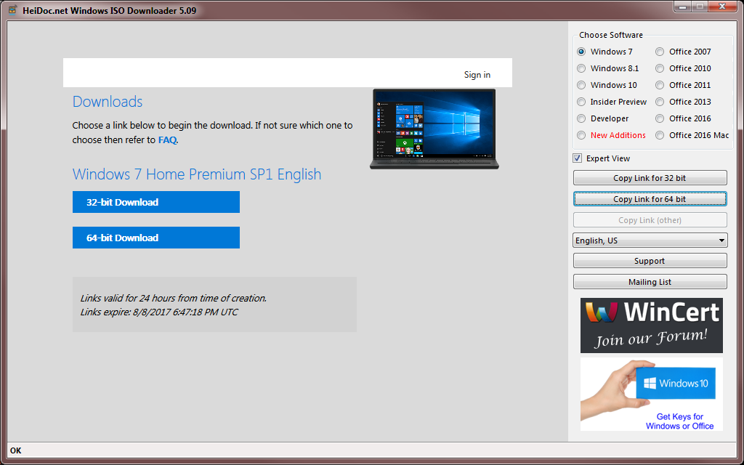Click the Downloads heading
The height and width of the screenshot is (465, 744).
[x=108, y=102]
